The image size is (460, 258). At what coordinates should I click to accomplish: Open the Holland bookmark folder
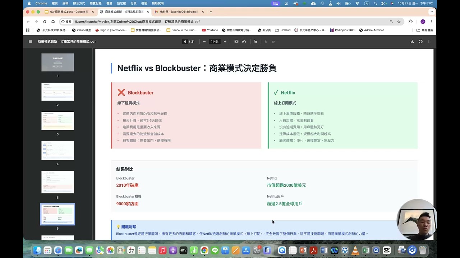pos(283,30)
